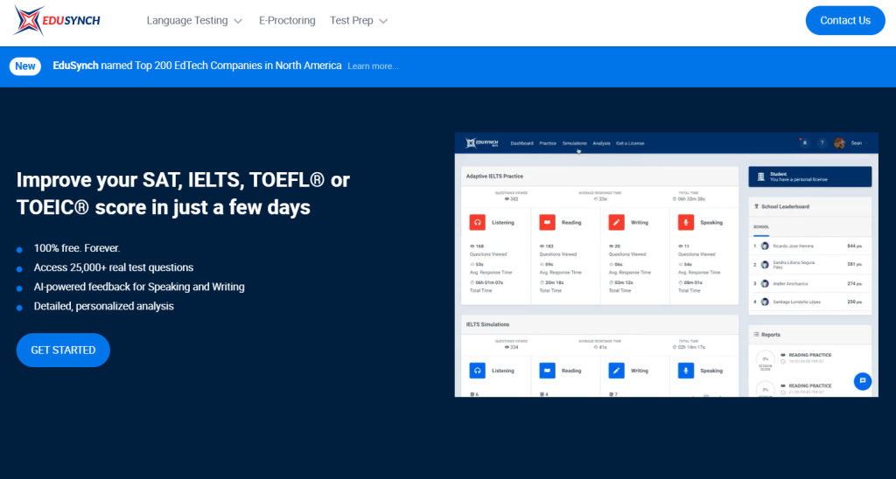Select Dashboard in the preview navigation bar
896x479 pixels.
[521, 143]
